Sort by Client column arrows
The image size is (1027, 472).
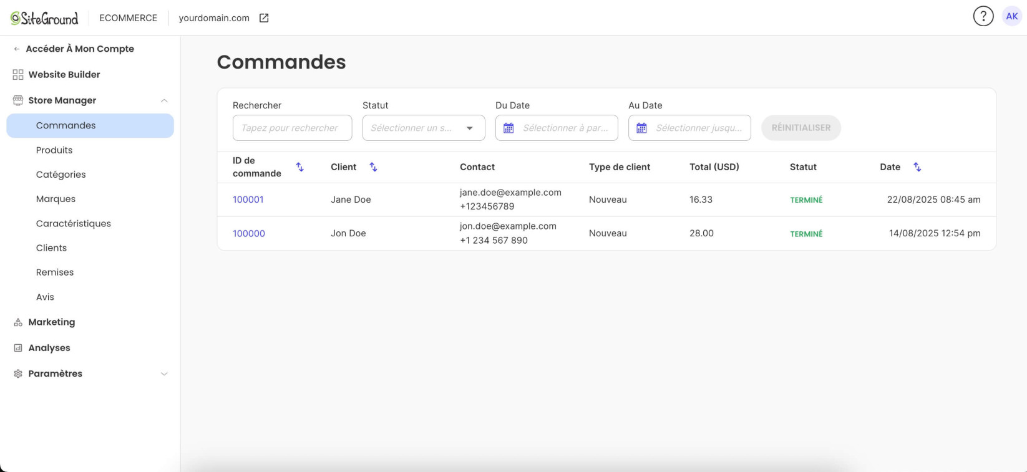pyautogui.click(x=373, y=167)
